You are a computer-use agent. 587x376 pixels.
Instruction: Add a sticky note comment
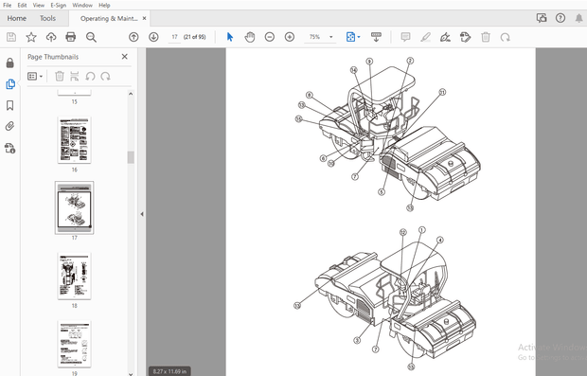point(405,37)
